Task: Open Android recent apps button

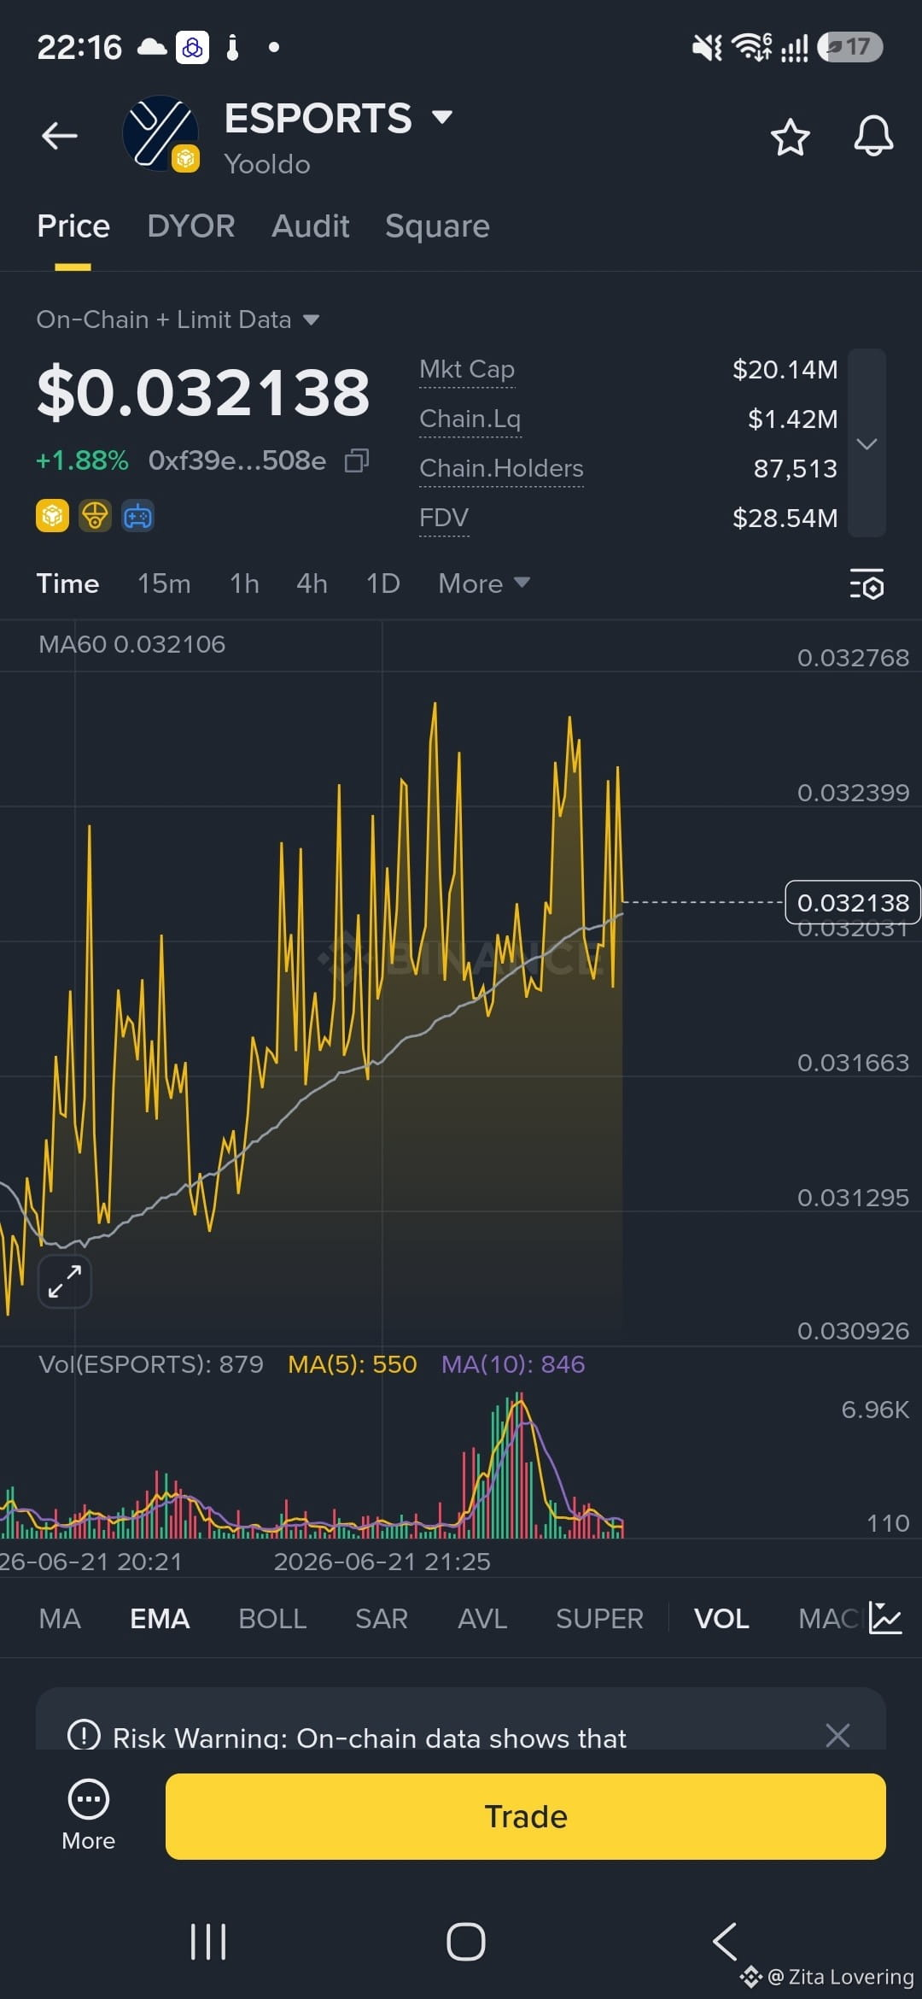Action: (208, 1942)
